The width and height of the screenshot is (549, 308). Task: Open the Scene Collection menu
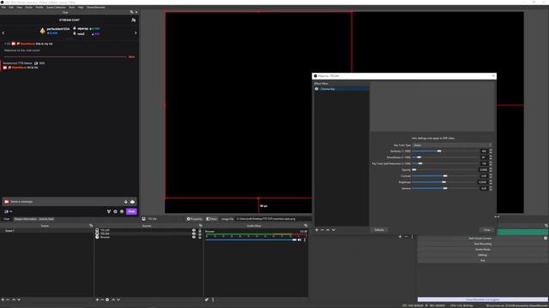click(56, 7)
